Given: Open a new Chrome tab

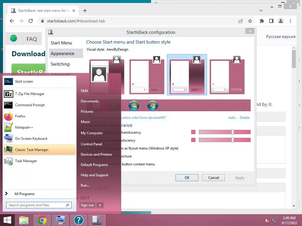Looking at the screenshot, I should point(85,11).
